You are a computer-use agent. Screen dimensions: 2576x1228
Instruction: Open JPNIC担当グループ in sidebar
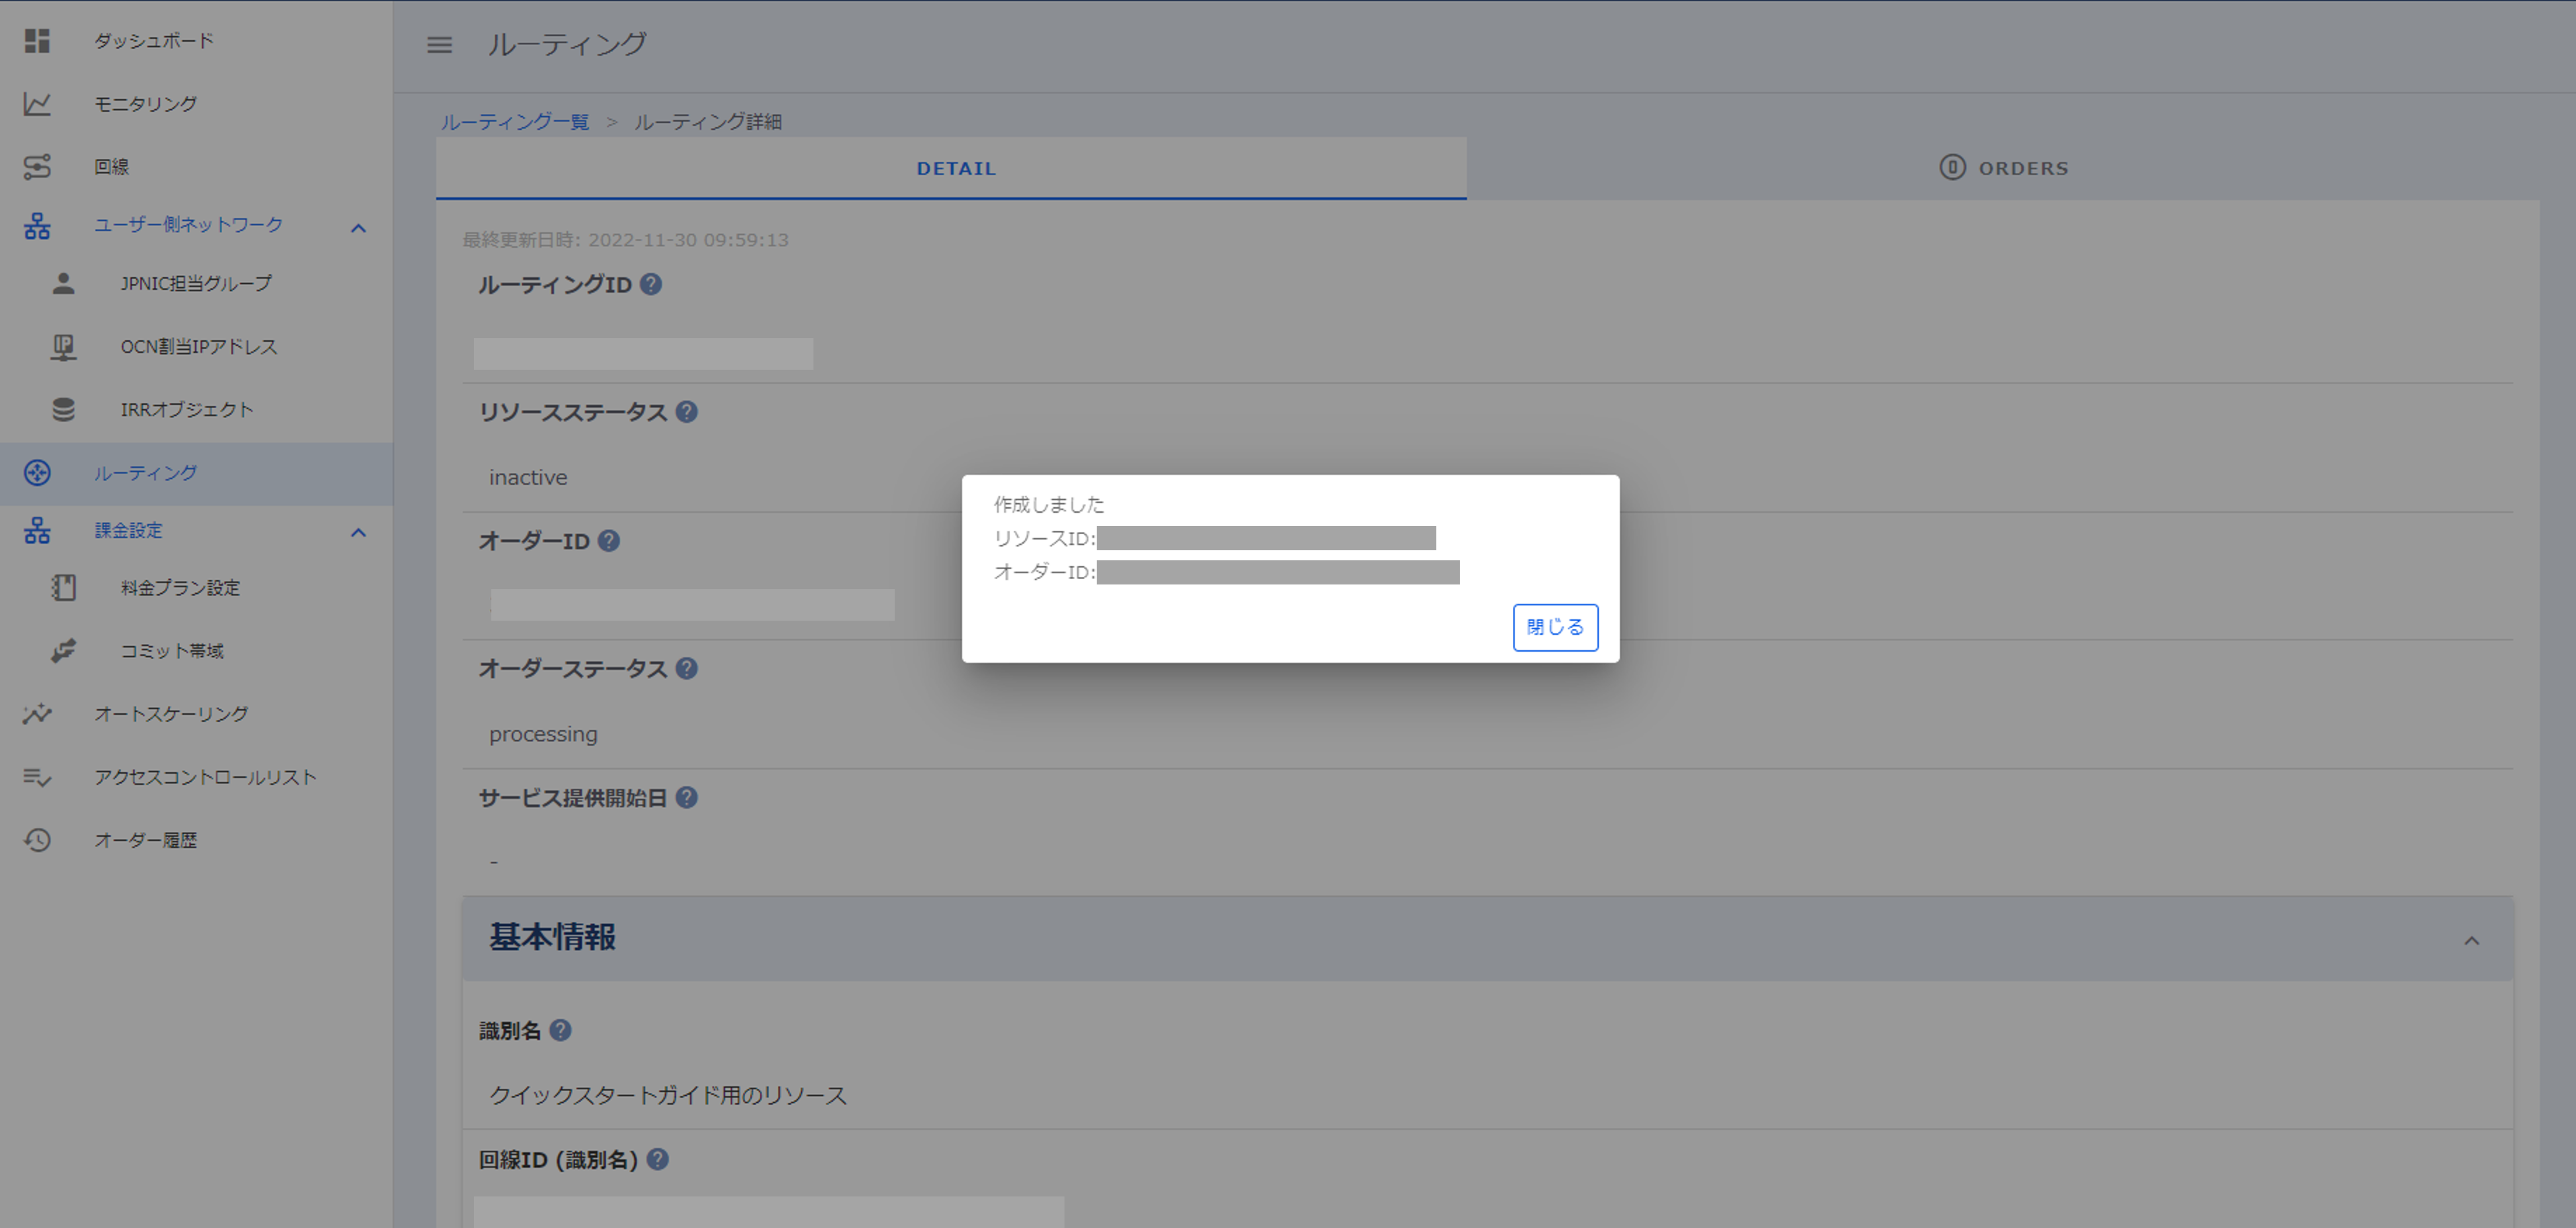click(x=196, y=284)
